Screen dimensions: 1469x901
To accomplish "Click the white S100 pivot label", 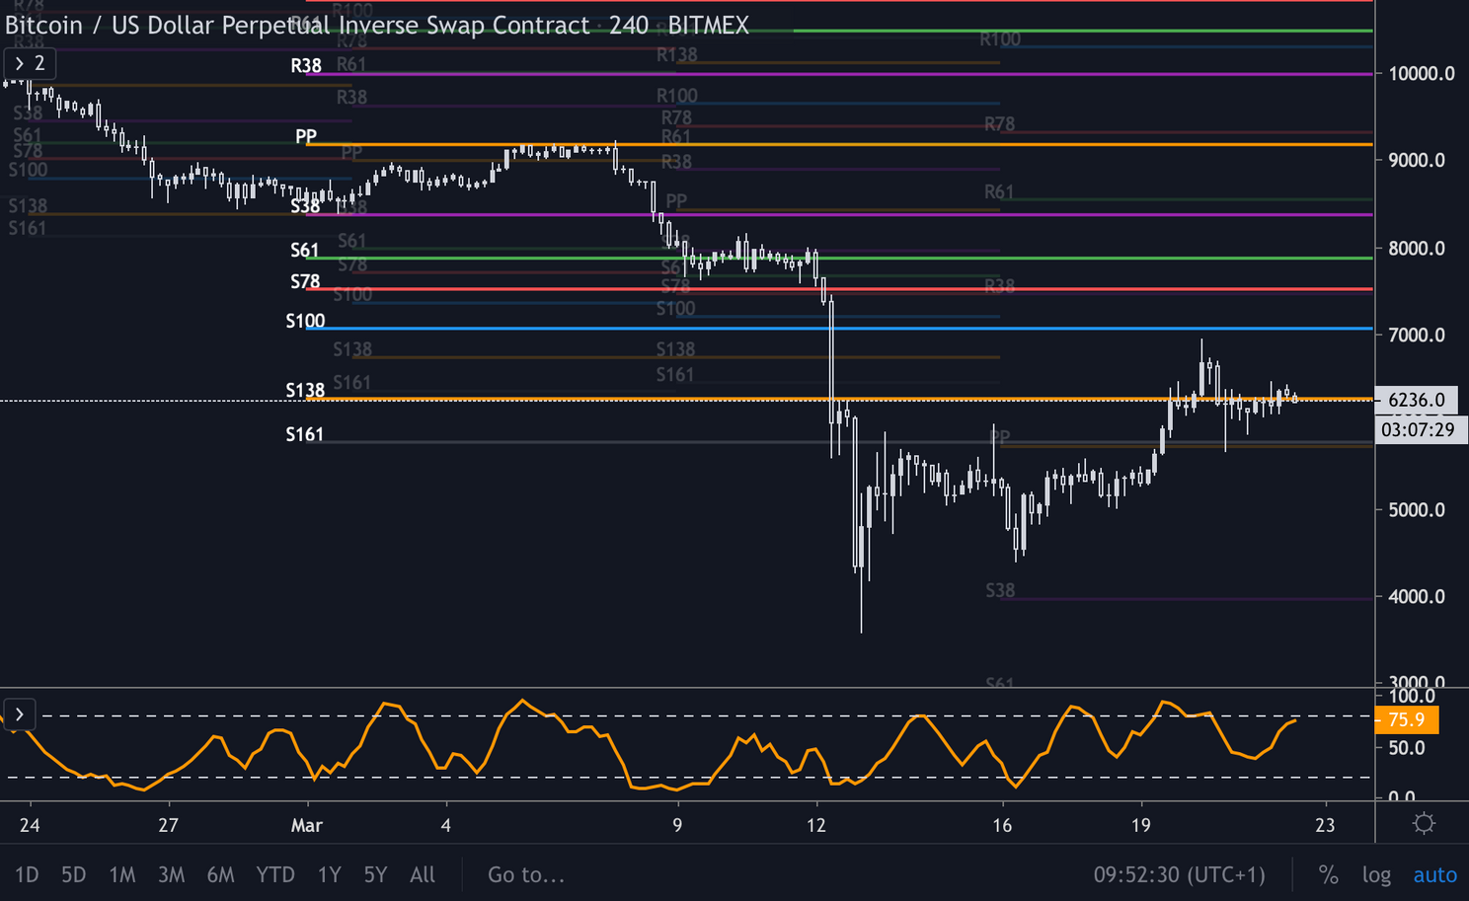I will pos(306,322).
